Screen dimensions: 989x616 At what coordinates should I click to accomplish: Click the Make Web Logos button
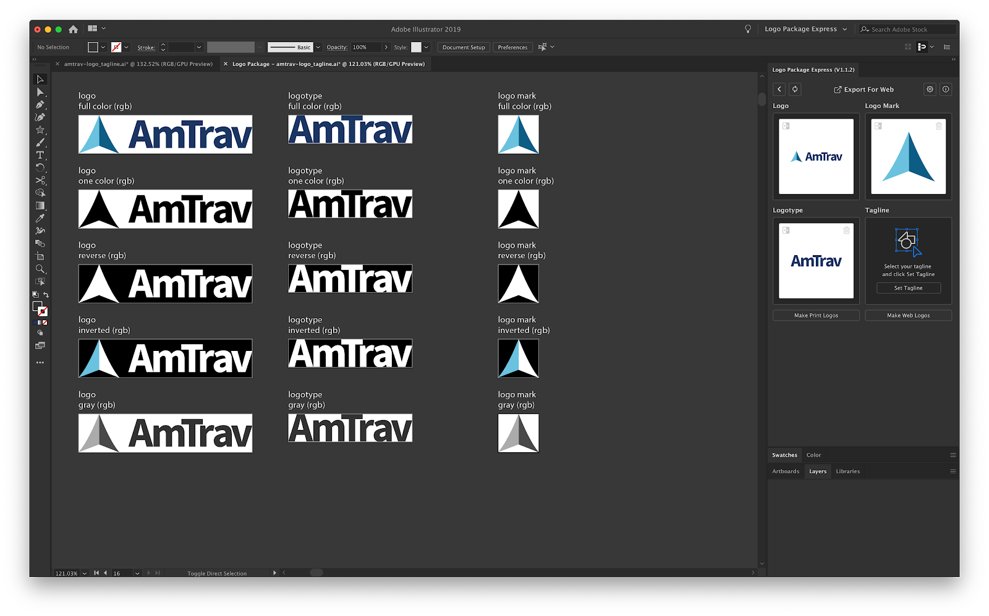coord(908,316)
